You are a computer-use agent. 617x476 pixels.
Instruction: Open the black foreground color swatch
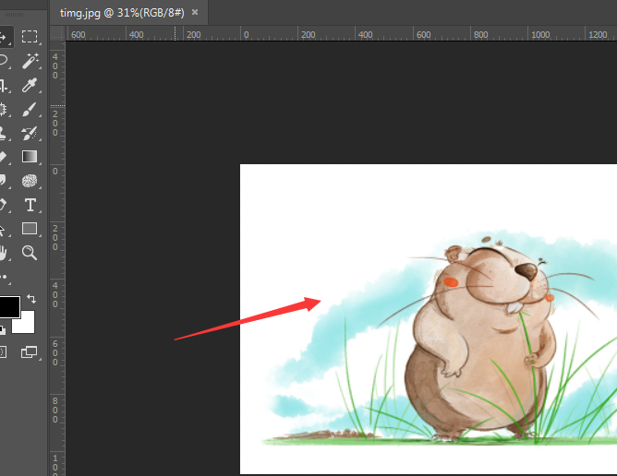(x=7, y=306)
